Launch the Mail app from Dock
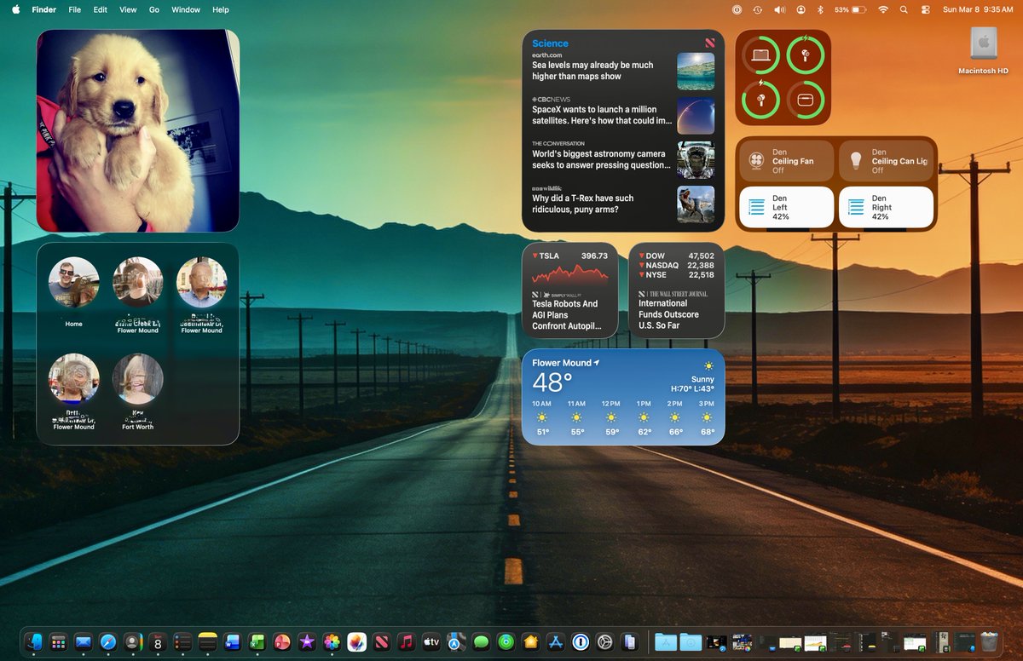 coord(84,642)
